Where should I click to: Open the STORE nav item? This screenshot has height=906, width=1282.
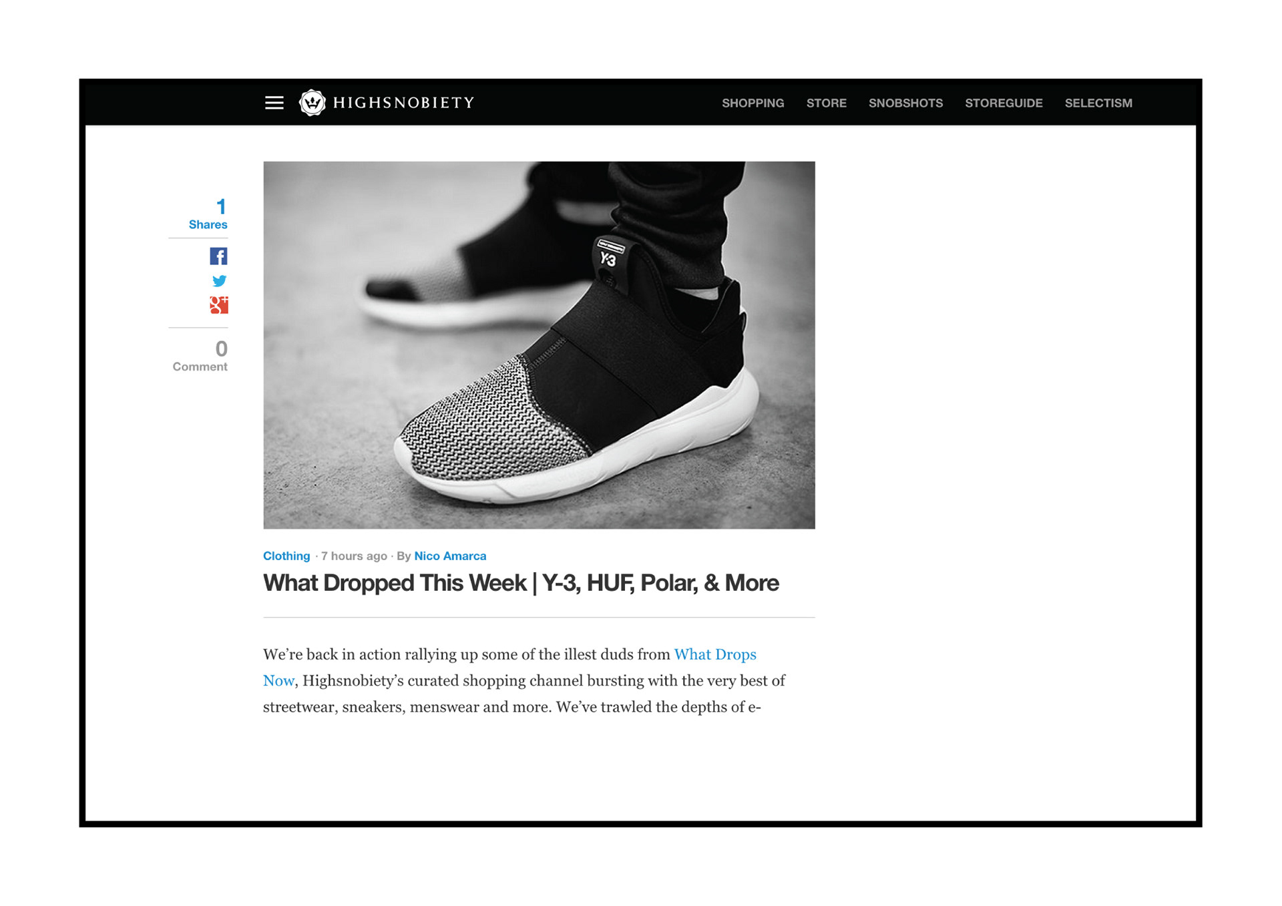826,103
